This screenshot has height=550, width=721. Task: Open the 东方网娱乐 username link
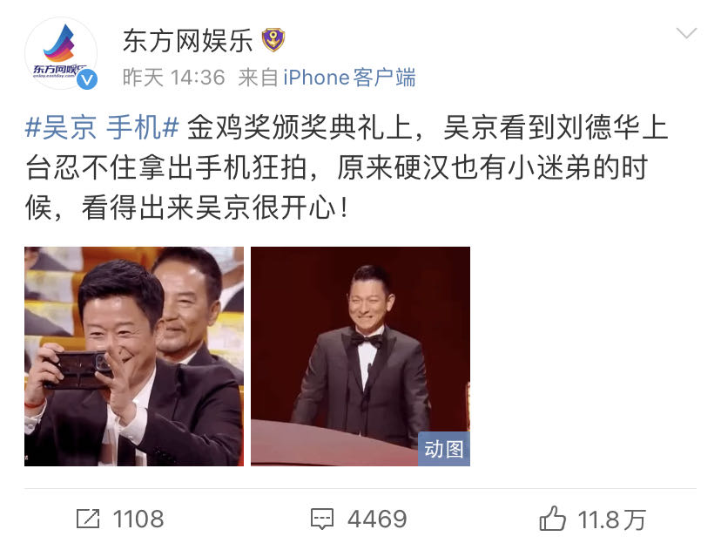[187, 40]
